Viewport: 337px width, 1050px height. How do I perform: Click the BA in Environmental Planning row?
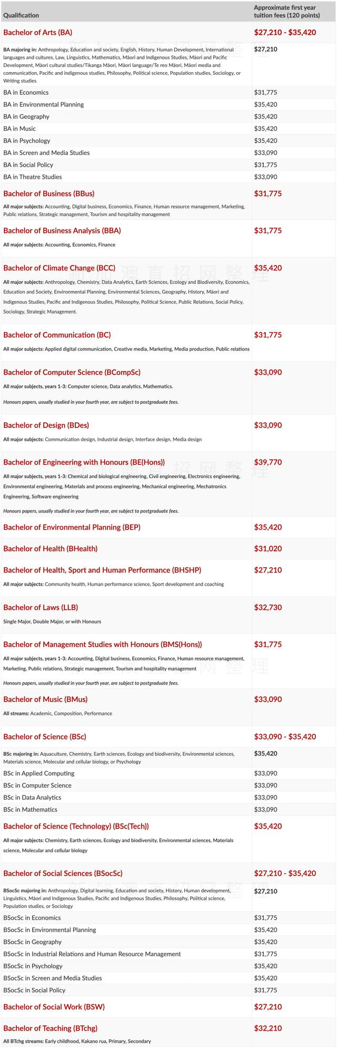(x=44, y=104)
